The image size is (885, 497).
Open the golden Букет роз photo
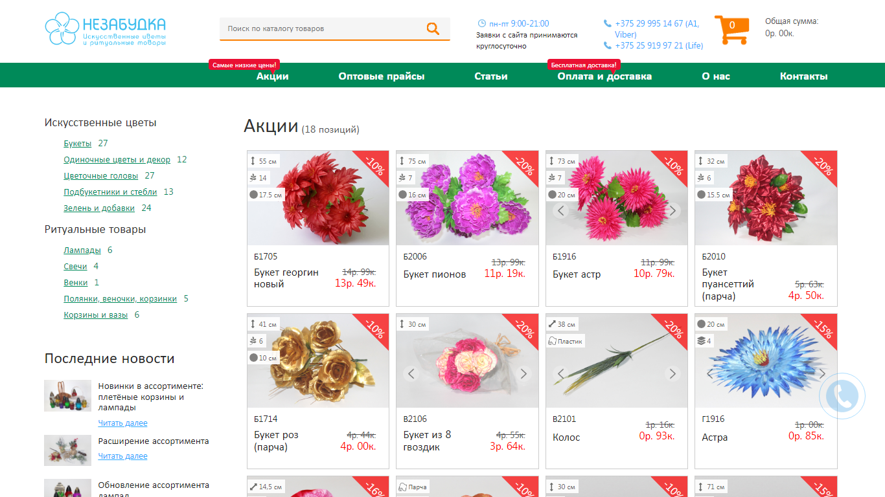[318, 361]
